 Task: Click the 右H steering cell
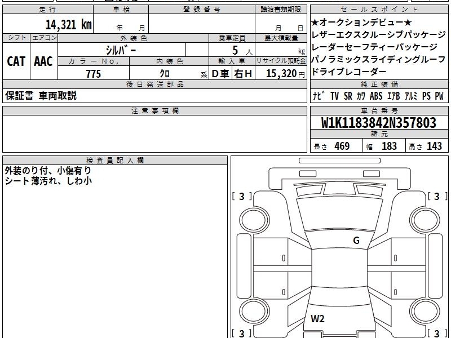point(243,74)
